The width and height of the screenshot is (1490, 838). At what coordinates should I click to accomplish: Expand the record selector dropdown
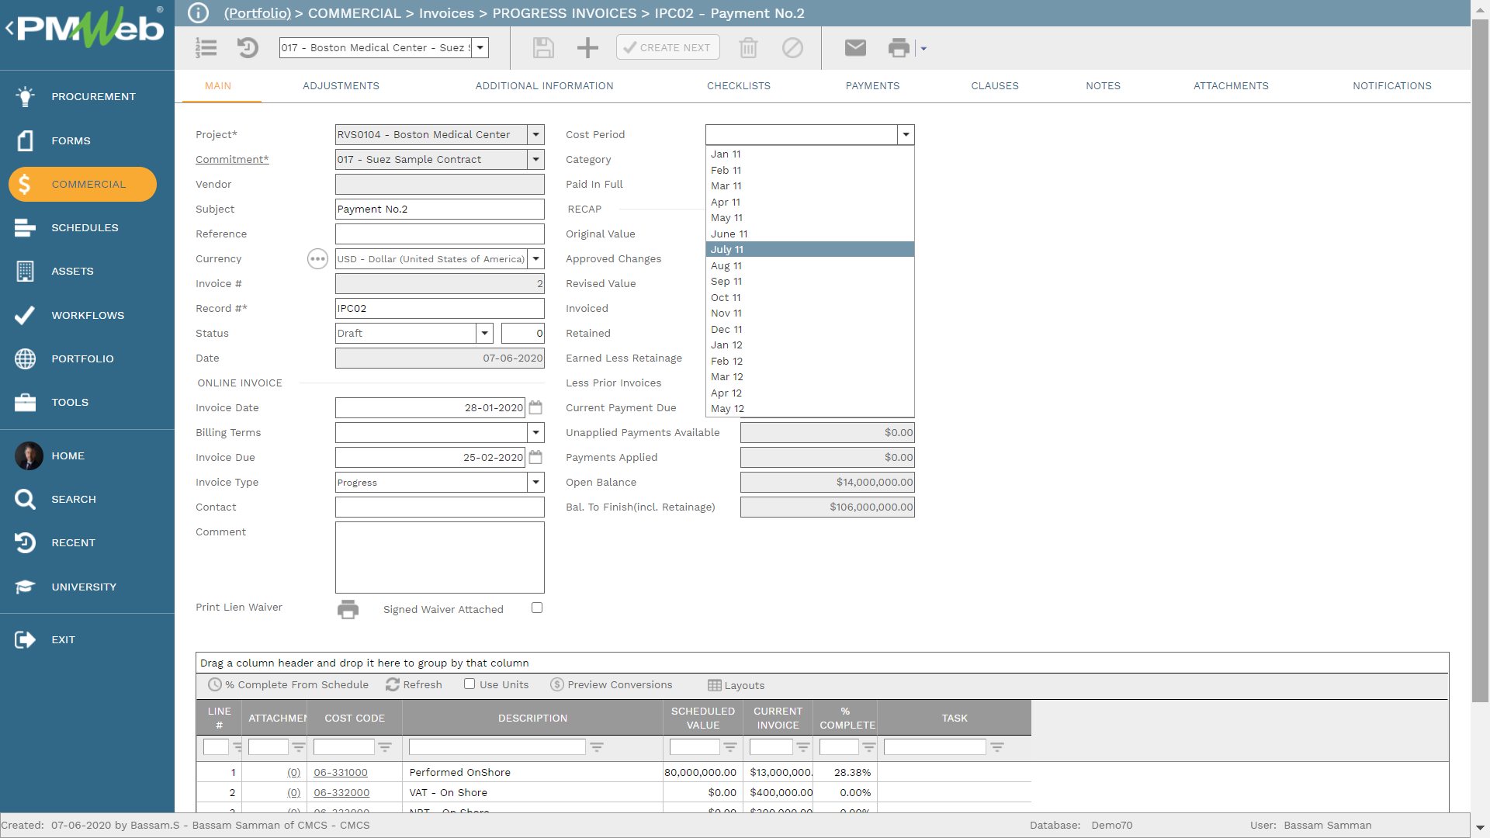click(x=480, y=48)
